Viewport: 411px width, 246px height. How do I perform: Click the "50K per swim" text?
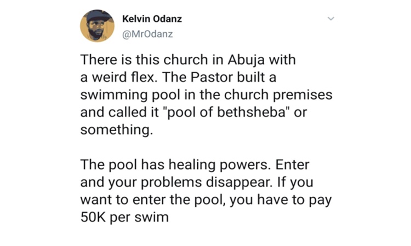click(x=124, y=216)
